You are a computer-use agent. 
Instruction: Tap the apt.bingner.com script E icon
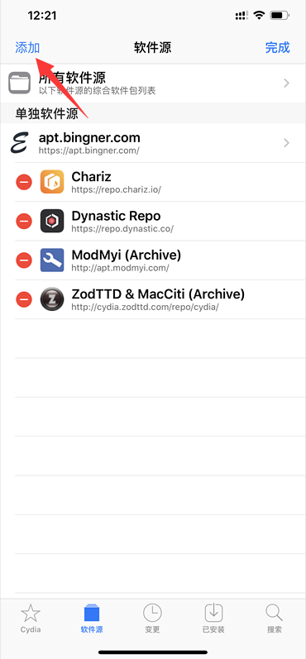19,143
